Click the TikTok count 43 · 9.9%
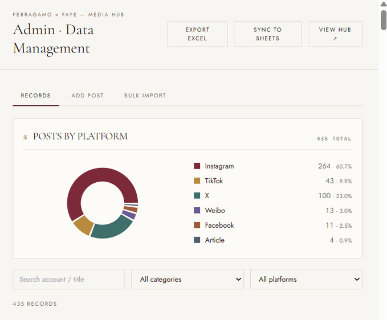 [339, 181]
